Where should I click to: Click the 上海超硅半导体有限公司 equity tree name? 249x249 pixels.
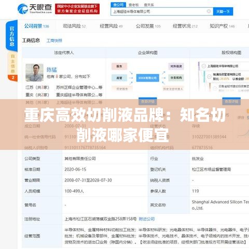[x=223, y=66]
